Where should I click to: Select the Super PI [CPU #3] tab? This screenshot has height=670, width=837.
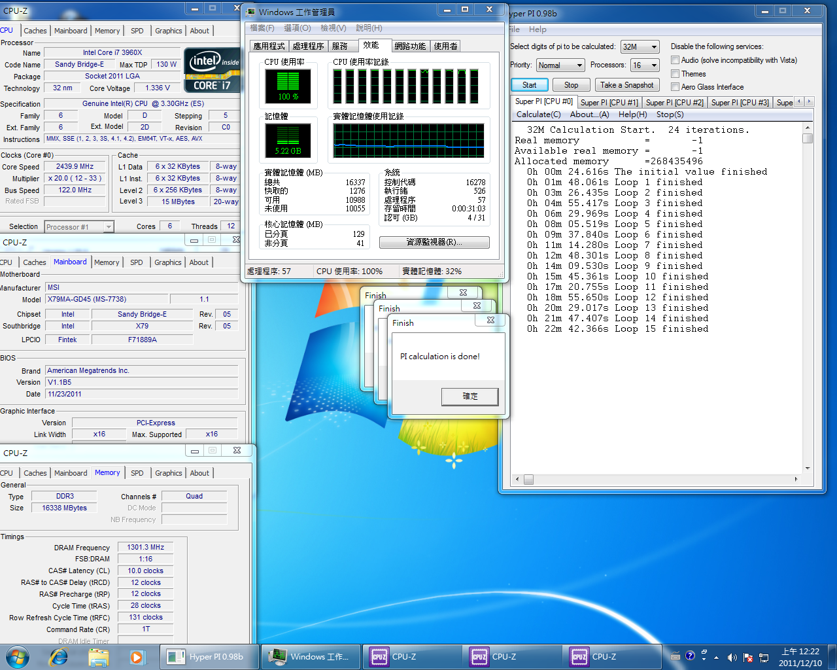pos(740,103)
